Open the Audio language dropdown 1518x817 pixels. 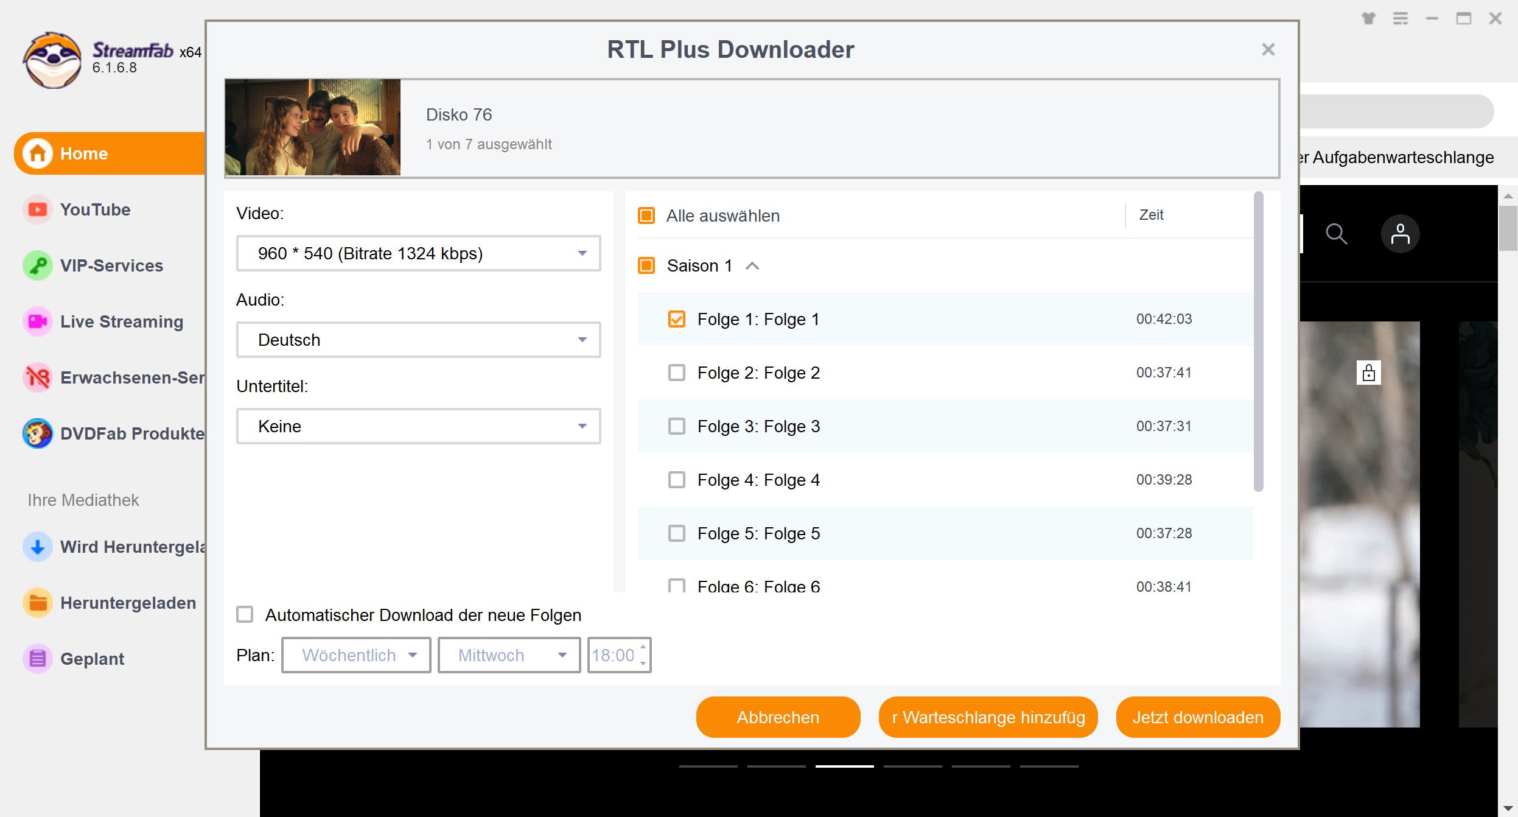[419, 340]
